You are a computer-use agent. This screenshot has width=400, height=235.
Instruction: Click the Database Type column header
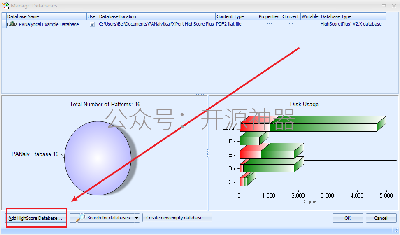click(x=353, y=16)
